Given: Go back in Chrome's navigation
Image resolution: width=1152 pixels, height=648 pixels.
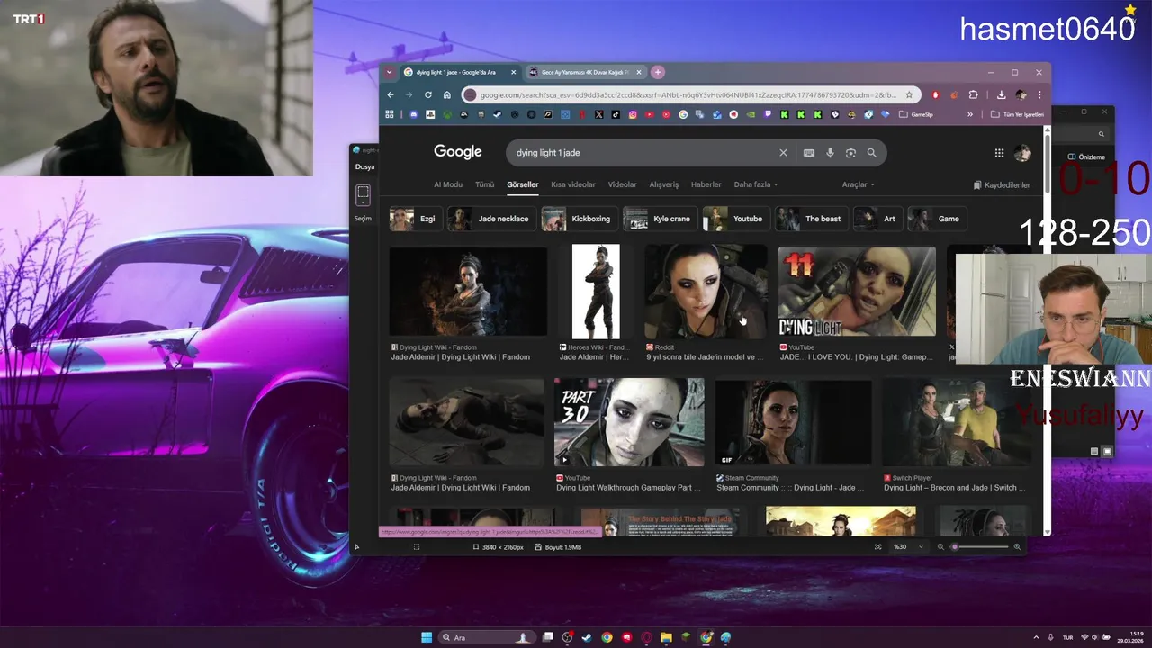Looking at the screenshot, I should [x=391, y=94].
